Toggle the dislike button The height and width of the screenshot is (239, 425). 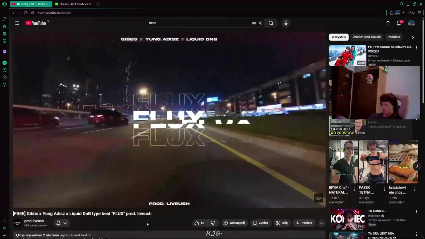pos(213,223)
